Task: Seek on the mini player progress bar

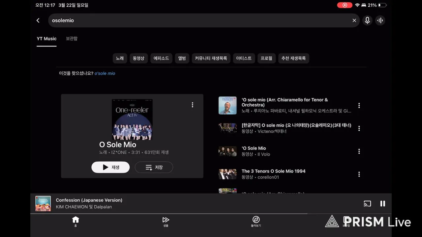Action: (211, 214)
